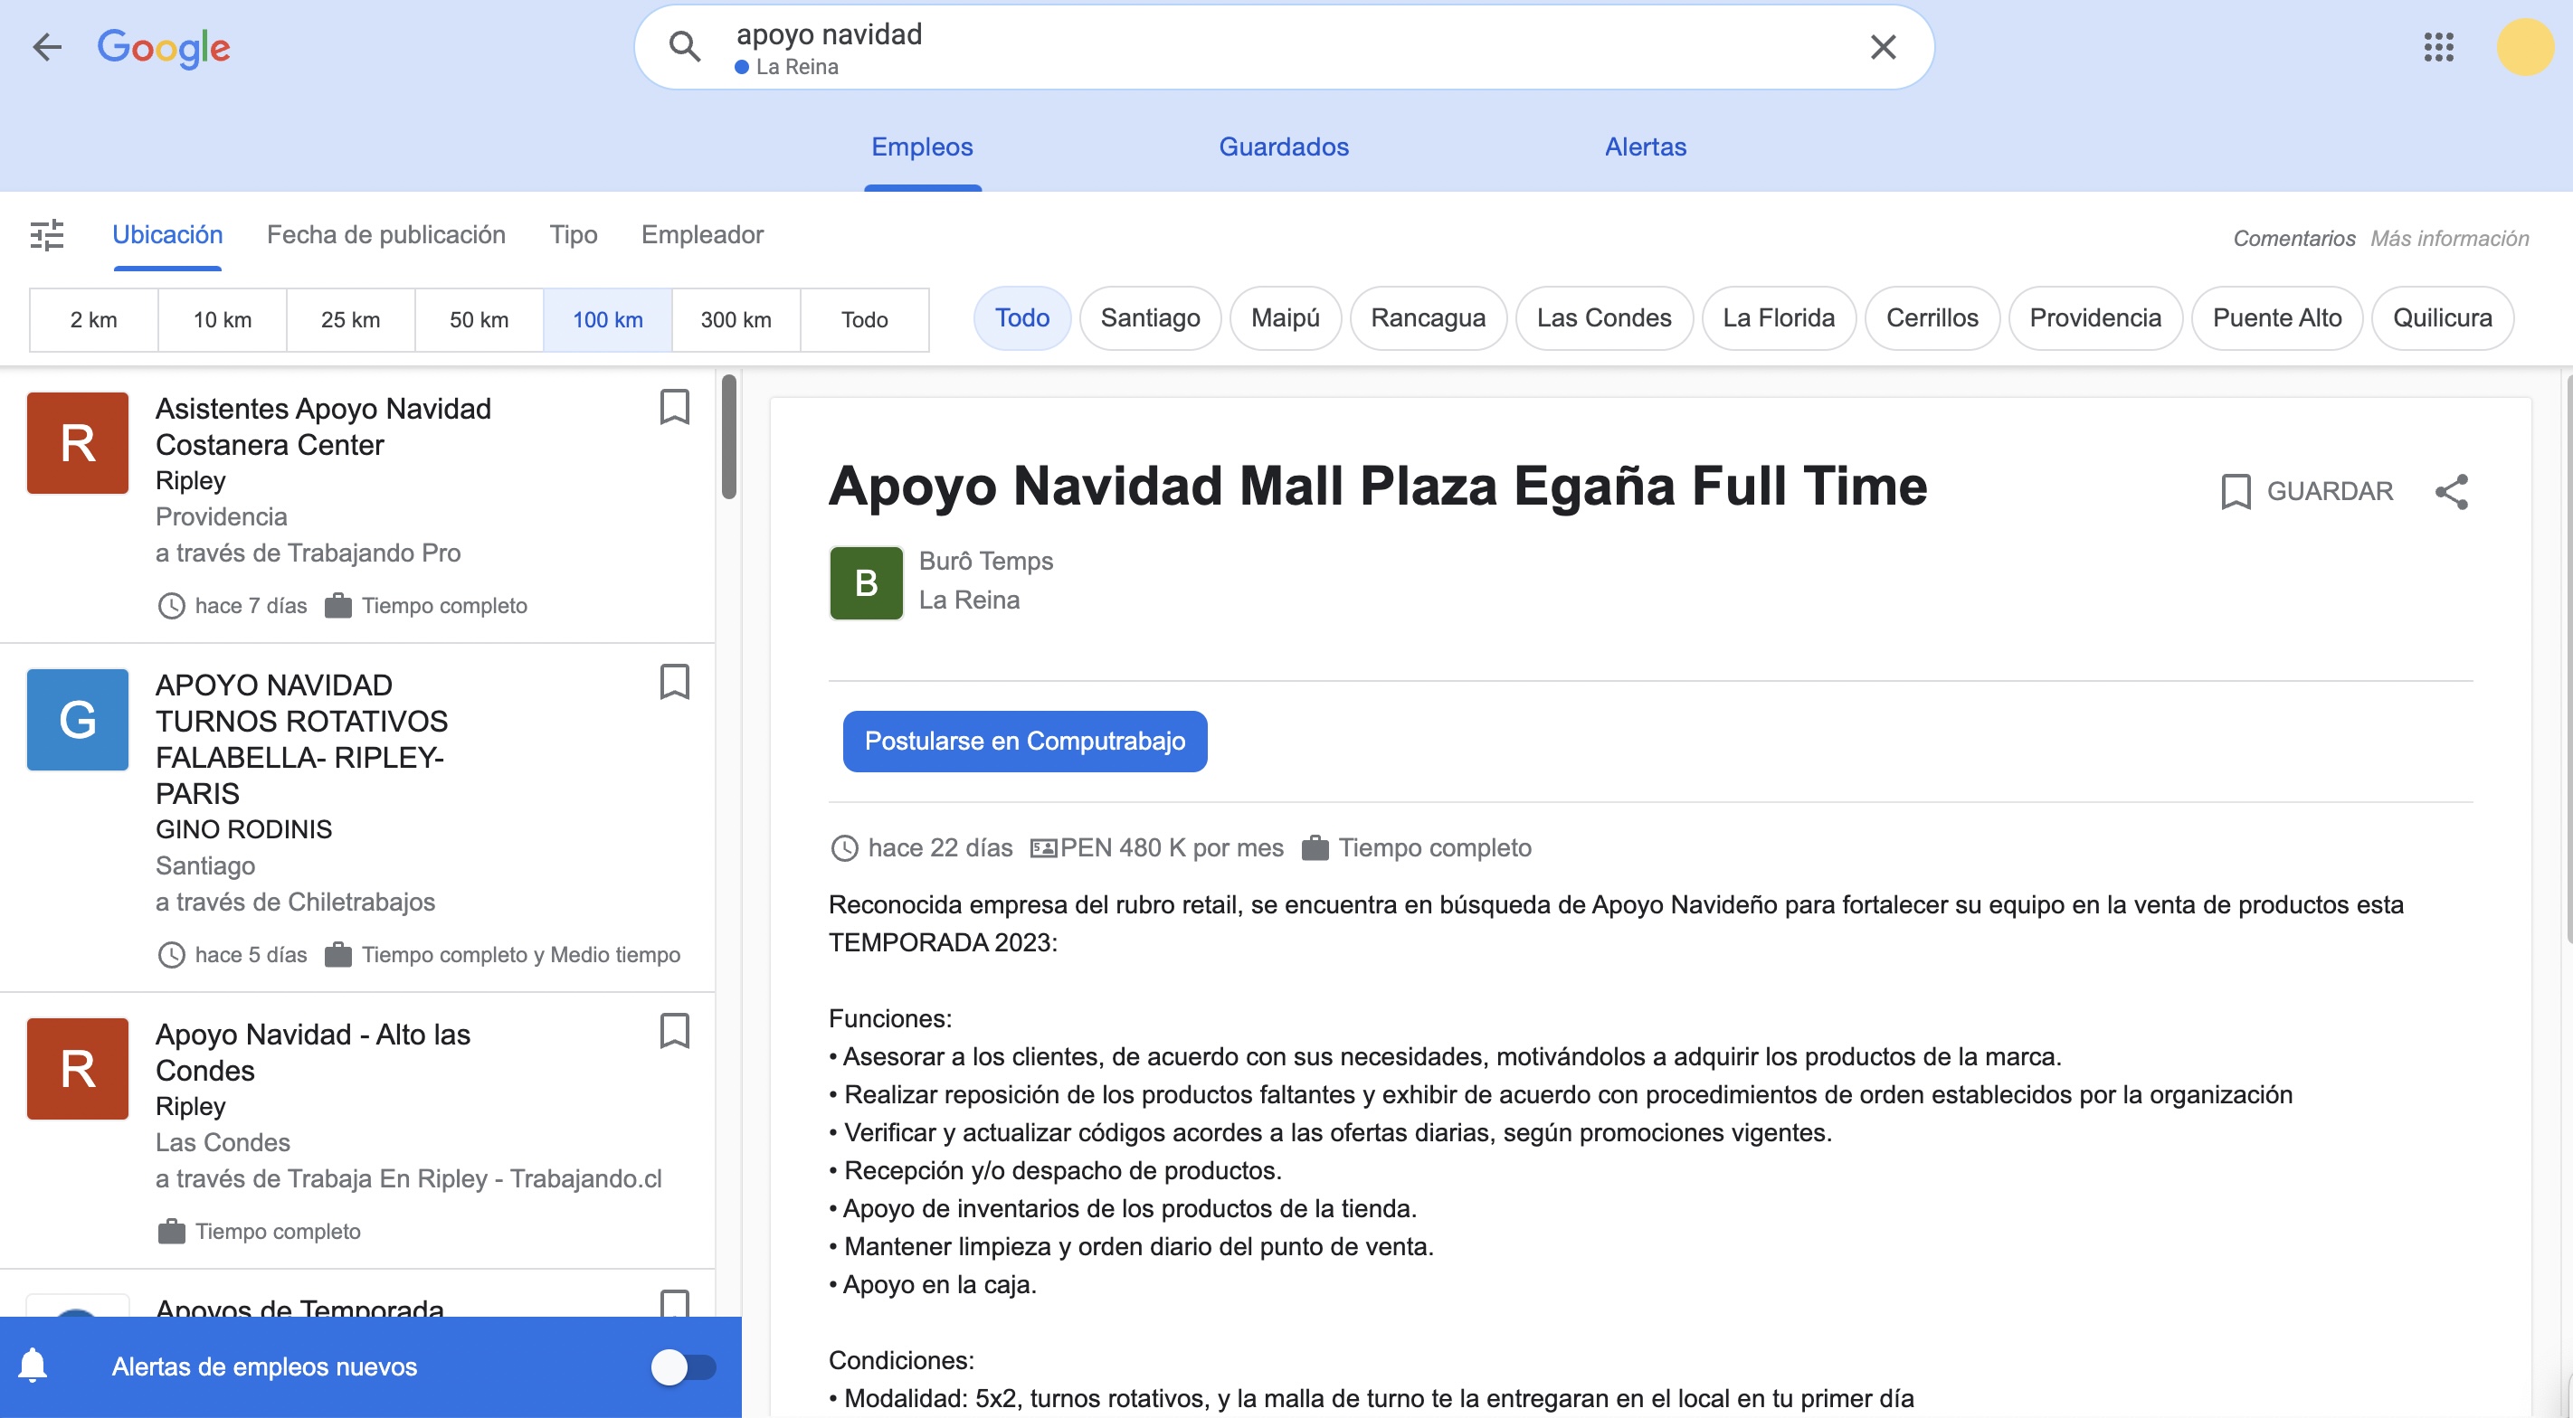Select the Todo distance option
Image resolution: width=2573 pixels, height=1418 pixels.
[865, 319]
